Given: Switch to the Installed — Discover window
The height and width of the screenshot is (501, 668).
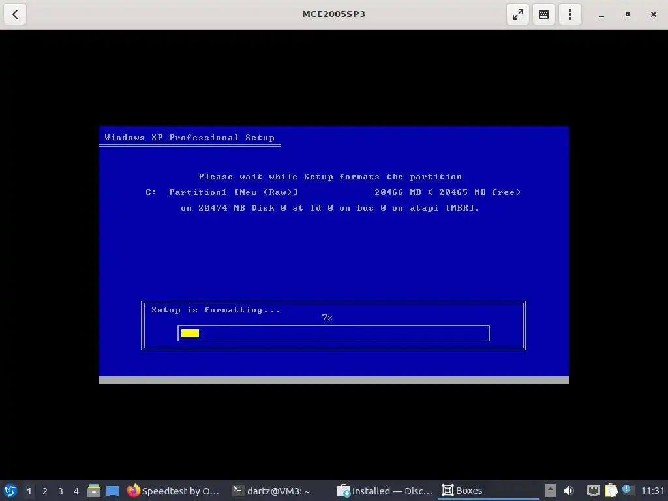Looking at the screenshot, I should point(385,491).
